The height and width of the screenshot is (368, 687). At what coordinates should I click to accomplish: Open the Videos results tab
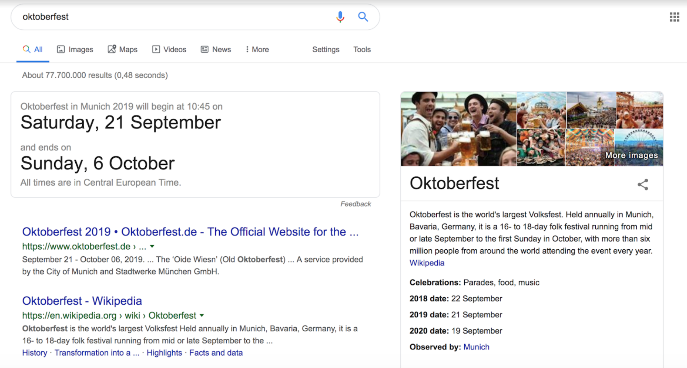click(x=169, y=49)
